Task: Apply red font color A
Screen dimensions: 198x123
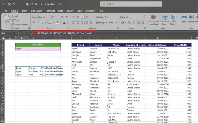Action: coord(64,23)
